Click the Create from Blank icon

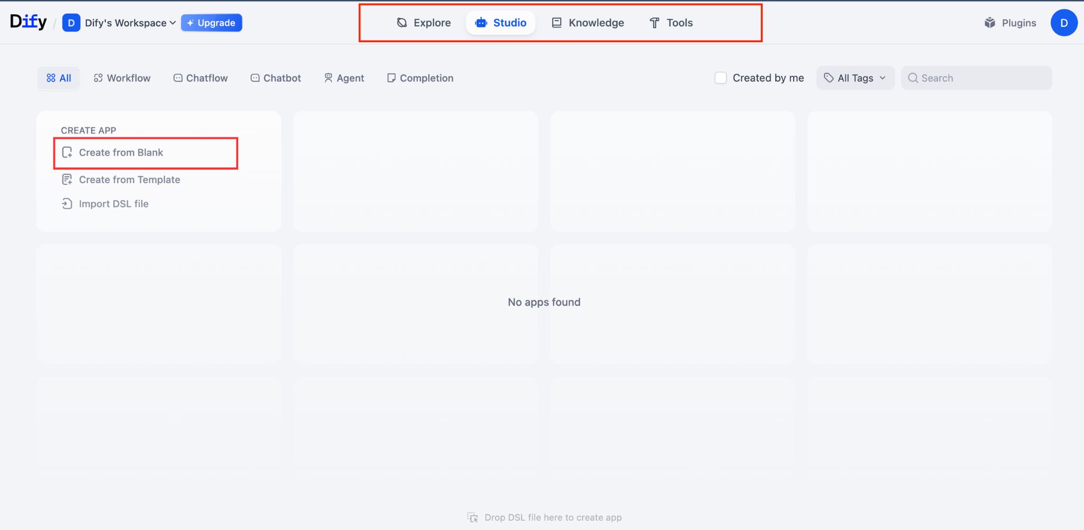[67, 152]
